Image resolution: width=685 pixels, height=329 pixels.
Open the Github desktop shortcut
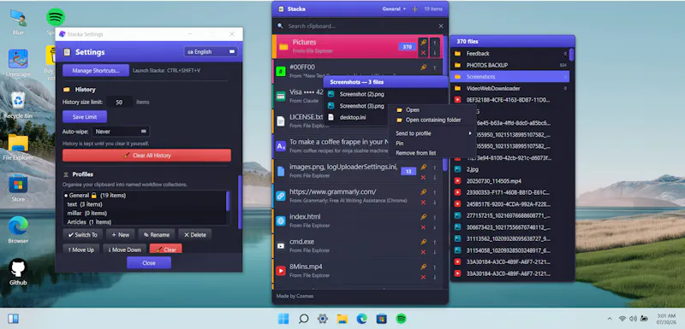point(18,273)
